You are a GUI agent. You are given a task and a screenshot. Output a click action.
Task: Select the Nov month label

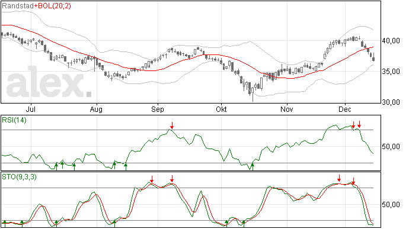click(287, 109)
